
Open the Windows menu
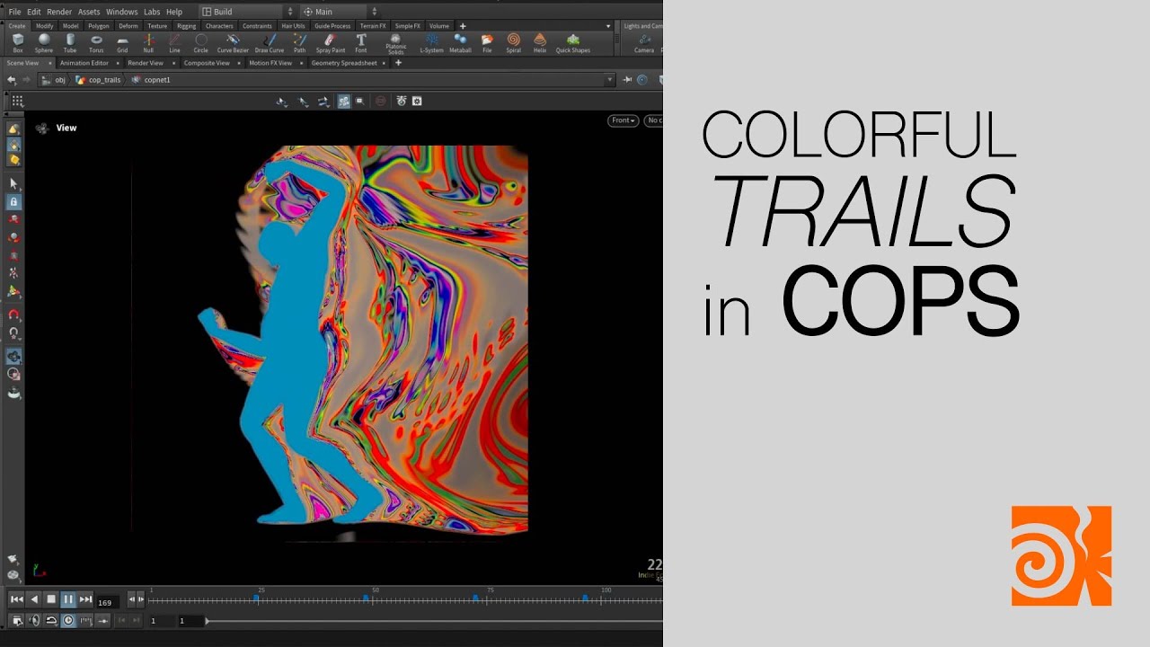click(121, 12)
